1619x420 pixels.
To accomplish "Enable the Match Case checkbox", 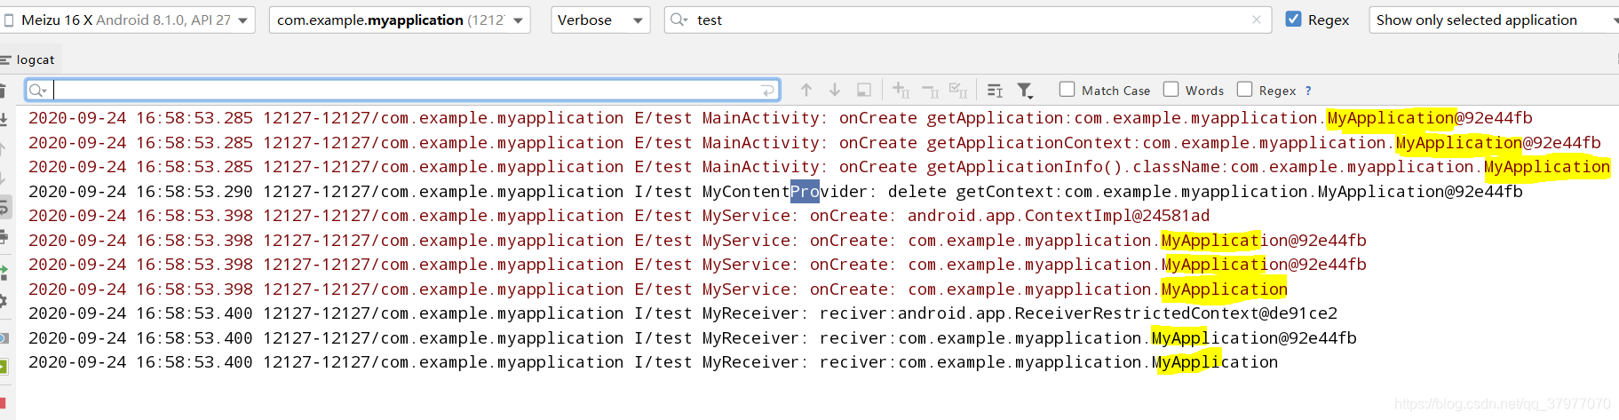I will coord(1067,89).
